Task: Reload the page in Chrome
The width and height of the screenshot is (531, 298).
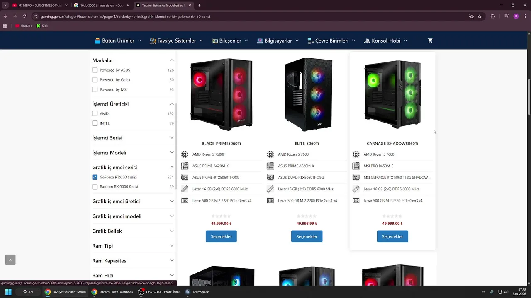Action: 24,17
